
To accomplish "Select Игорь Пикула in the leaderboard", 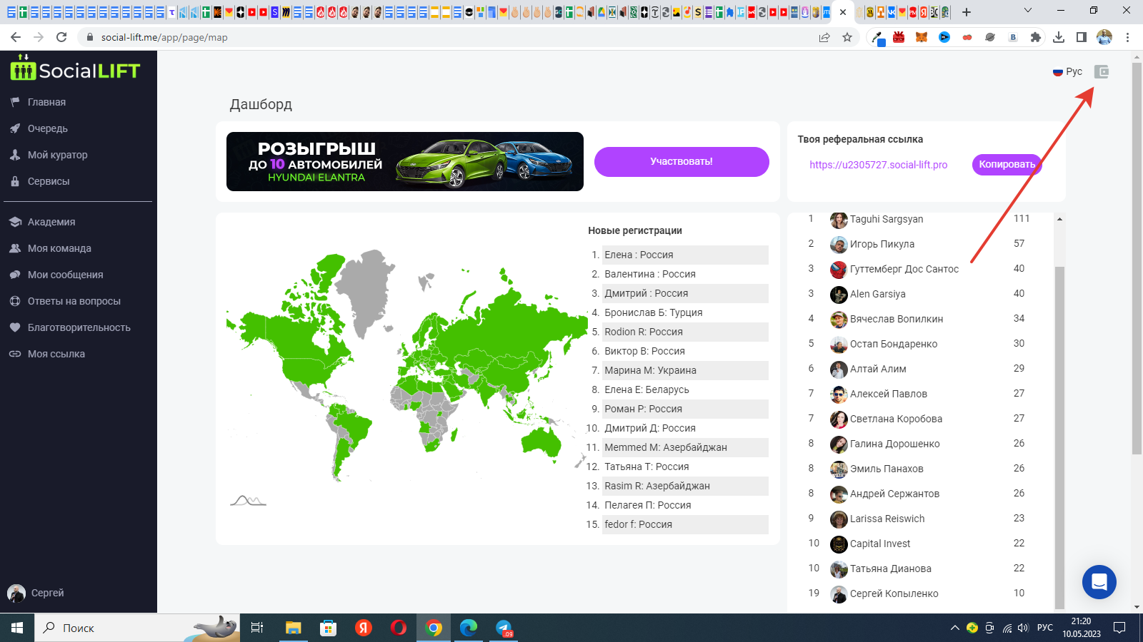I will pyautogui.click(x=882, y=244).
